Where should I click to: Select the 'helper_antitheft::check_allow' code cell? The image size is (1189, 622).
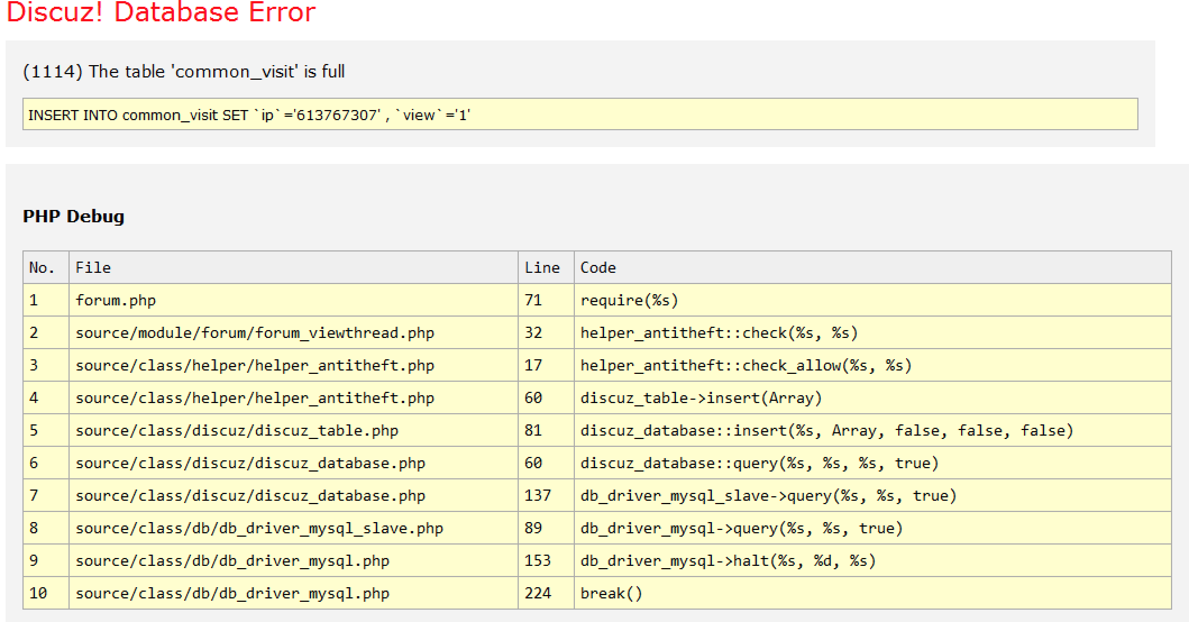click(872, 365)
